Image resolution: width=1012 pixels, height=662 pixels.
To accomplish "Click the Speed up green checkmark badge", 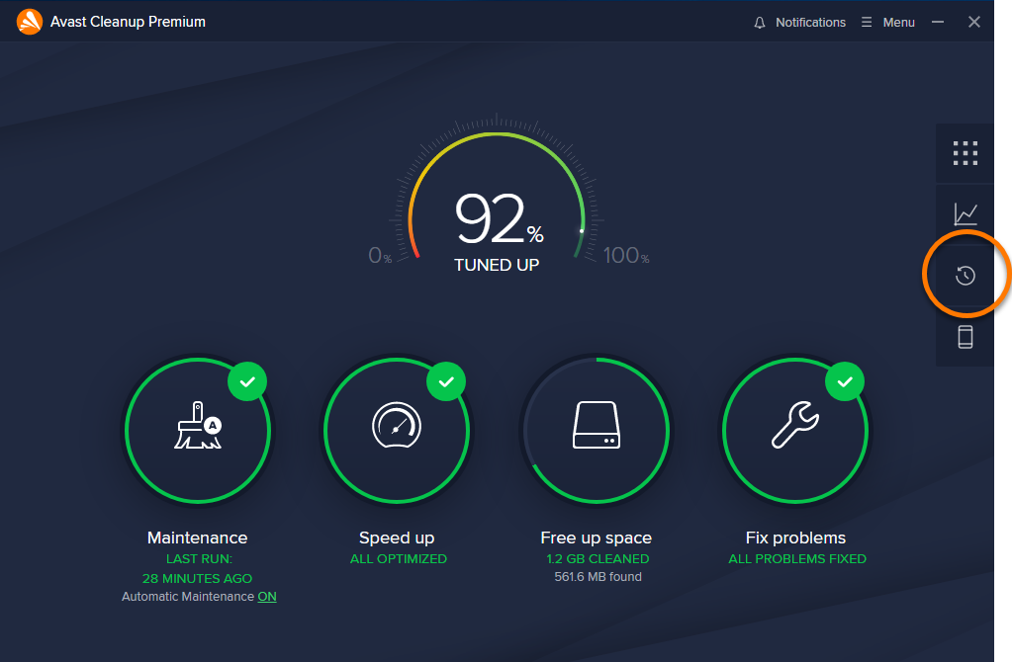I will (x=446, y=381).
